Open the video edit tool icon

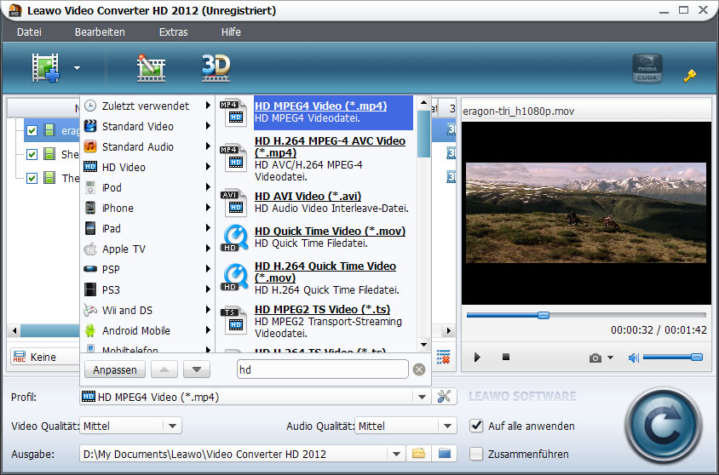pos(150,68)
